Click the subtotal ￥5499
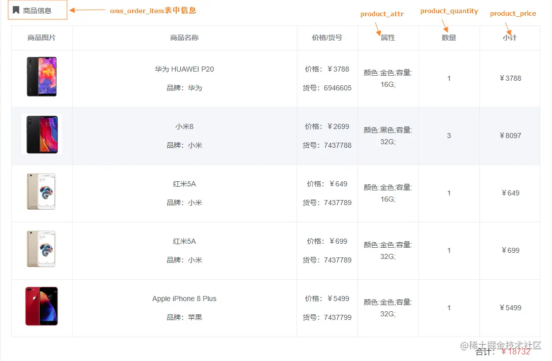The height and width of the screenshot is (361, 552). tap(510, 308)
